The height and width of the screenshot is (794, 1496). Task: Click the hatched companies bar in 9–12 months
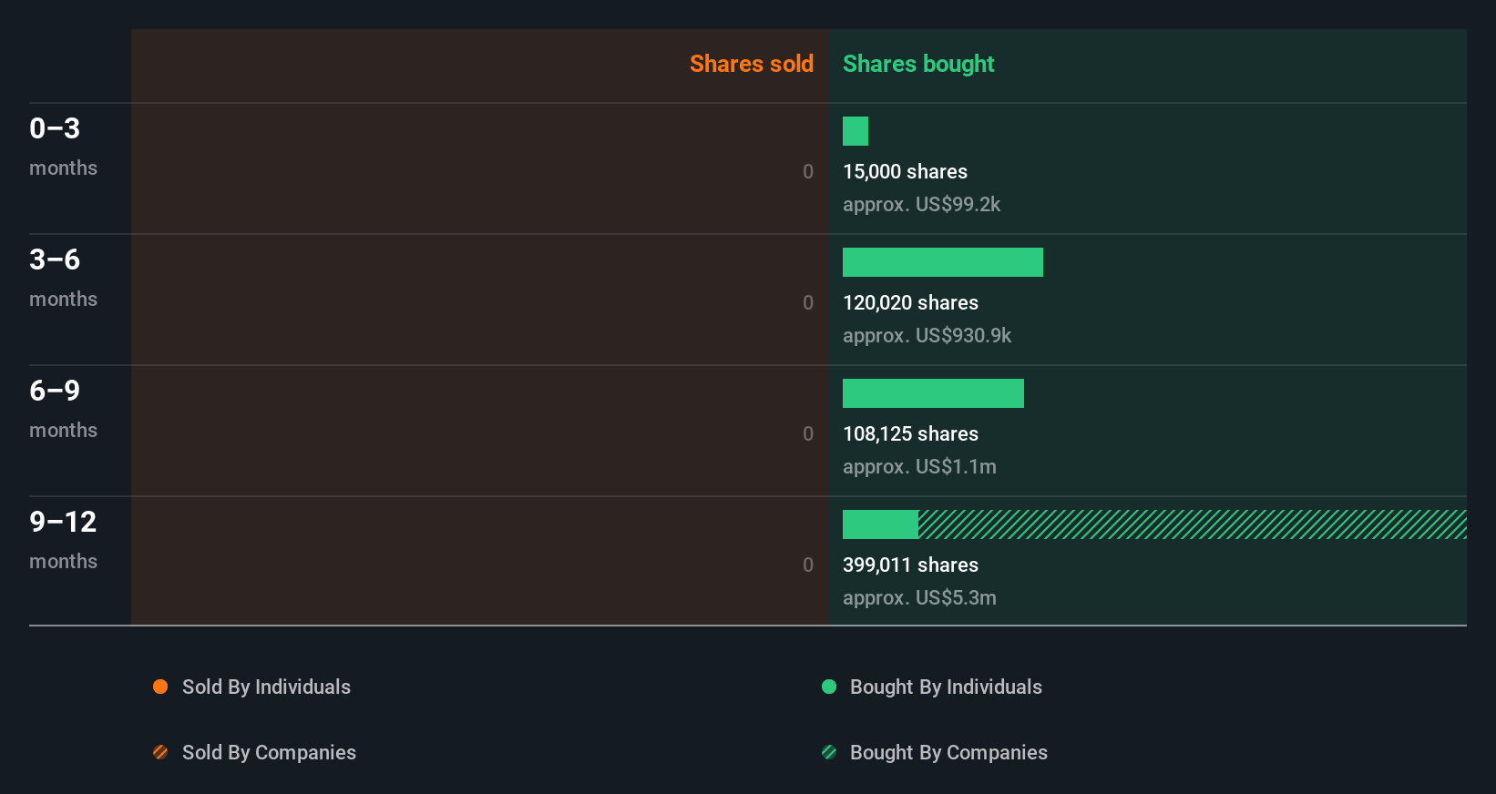click(1192, 524)
